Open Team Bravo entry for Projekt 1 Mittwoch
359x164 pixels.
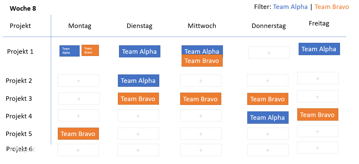coord(202,60)
